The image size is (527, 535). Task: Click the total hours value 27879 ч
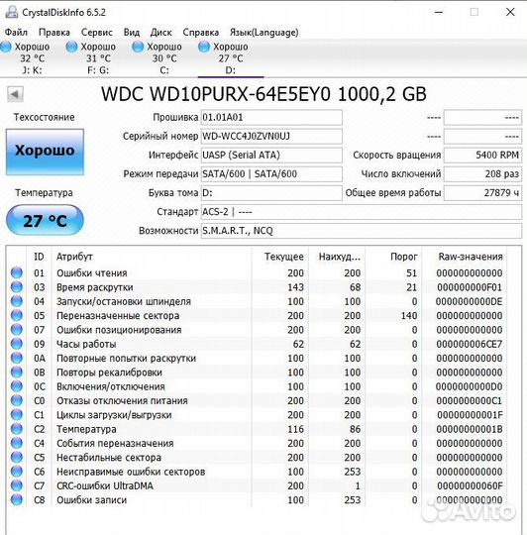click(x=482, y=193)
